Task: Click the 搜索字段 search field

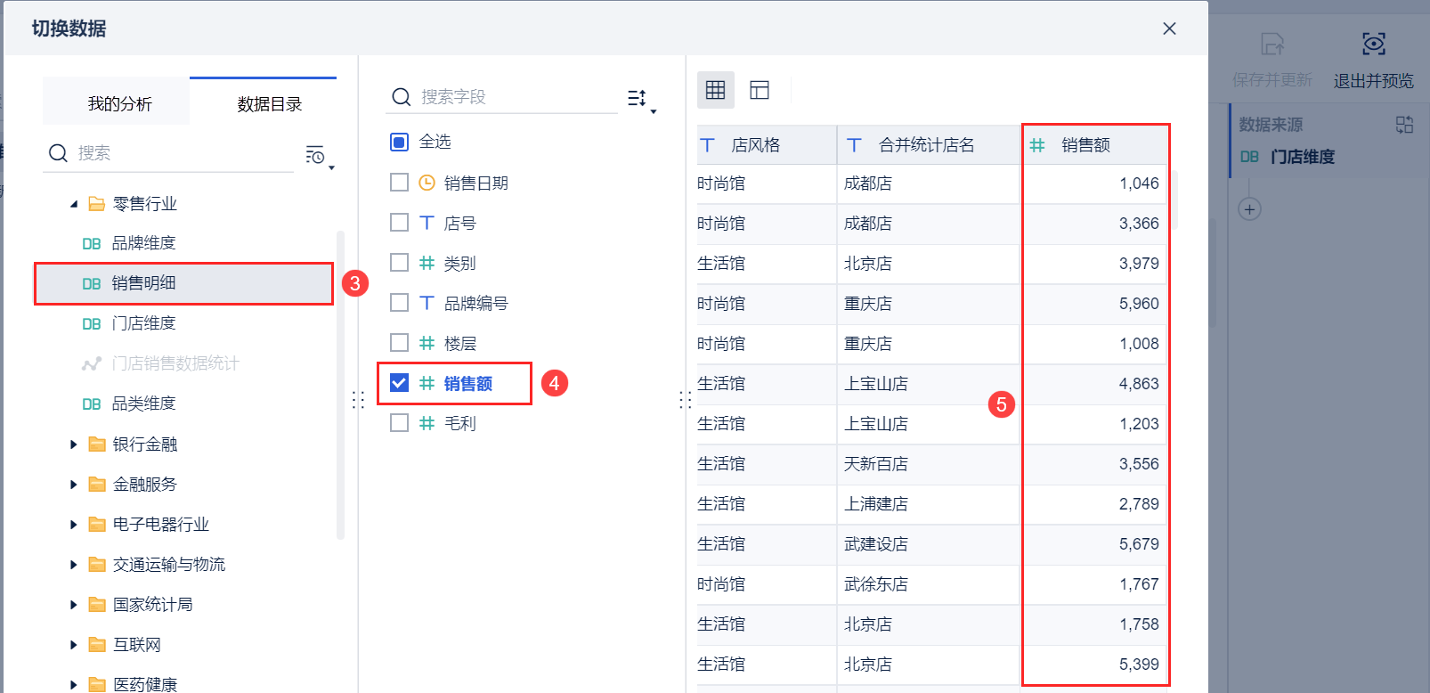Action: 516,97
